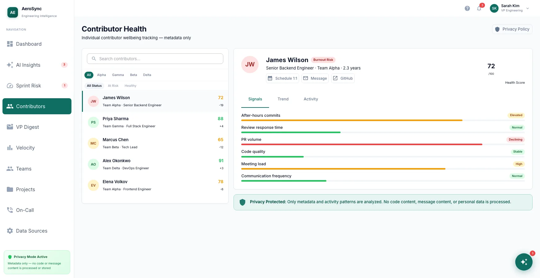Switch to the Activity tab
This screenshot has height=278, width=540.
tap(311, 99)
